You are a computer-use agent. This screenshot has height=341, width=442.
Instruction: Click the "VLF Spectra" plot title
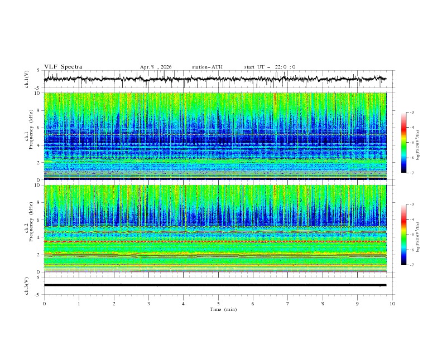coord(63,67)
